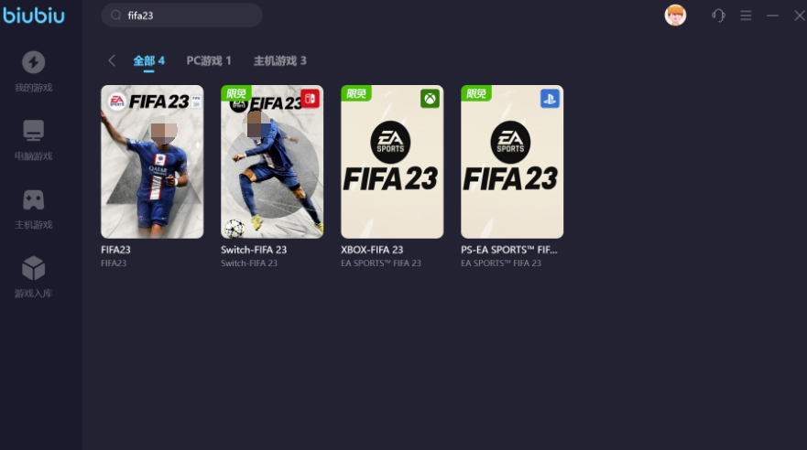Viewport: 807px width, 450px height.
Task: Select the FIFA23 PC game cover
Action: click(152, 162)
